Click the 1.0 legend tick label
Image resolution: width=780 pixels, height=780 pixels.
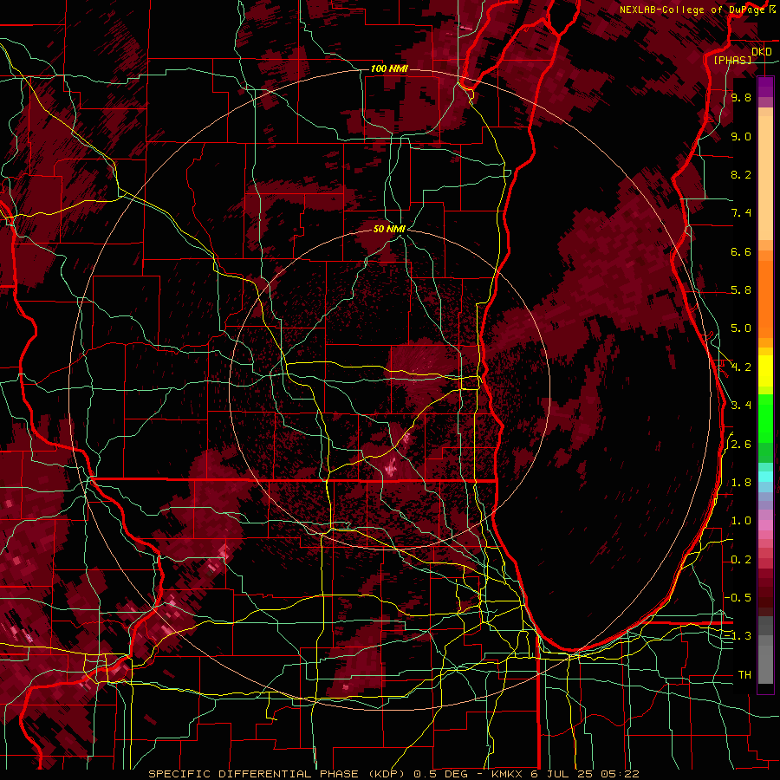pos(741,521)
